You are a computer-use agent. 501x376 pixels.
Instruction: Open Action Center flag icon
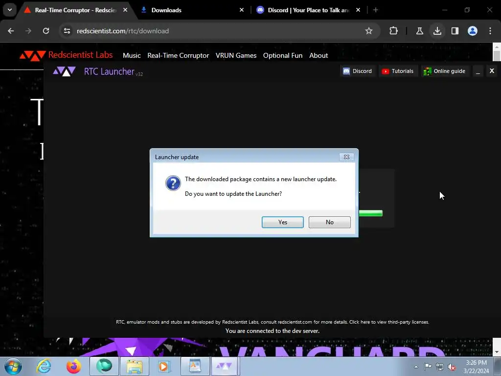pyautogui.click(x=428, y=367)
